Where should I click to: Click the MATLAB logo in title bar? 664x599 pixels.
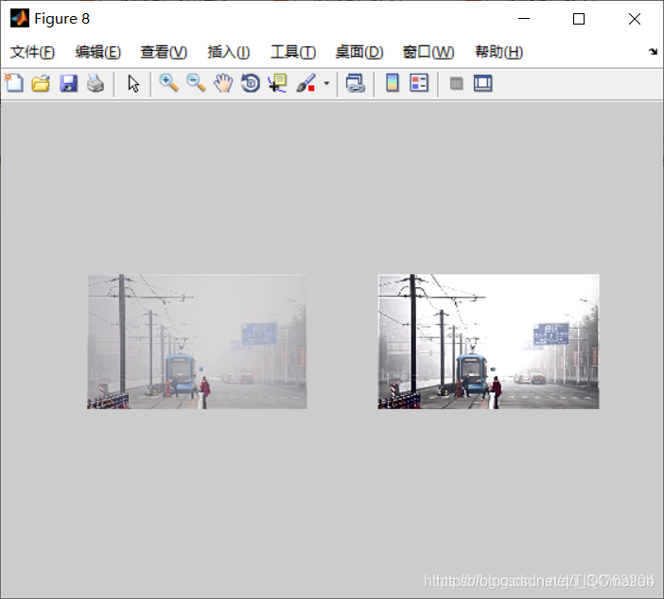point(20,18)
